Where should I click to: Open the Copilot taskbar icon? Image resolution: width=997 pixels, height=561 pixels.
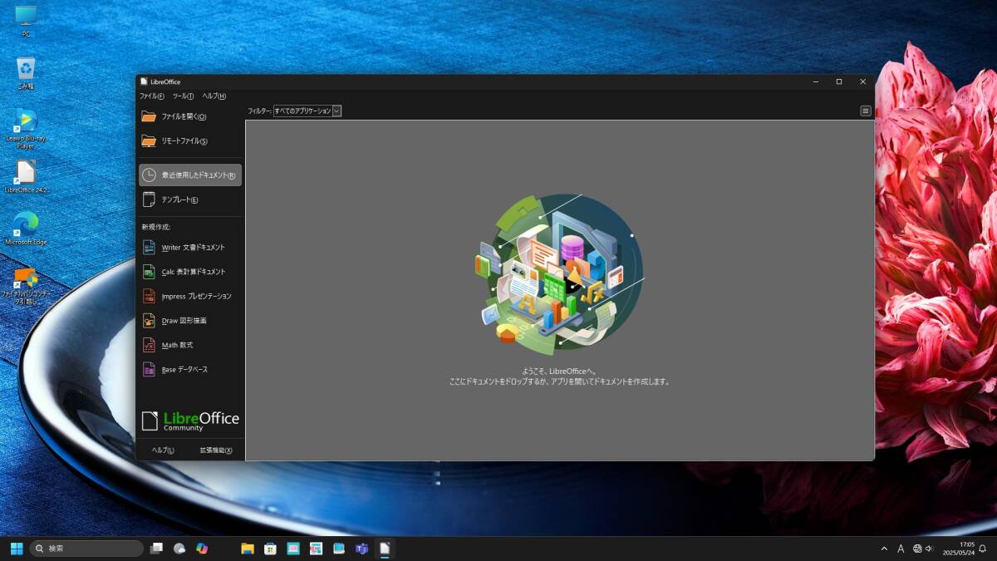(202, 549)
